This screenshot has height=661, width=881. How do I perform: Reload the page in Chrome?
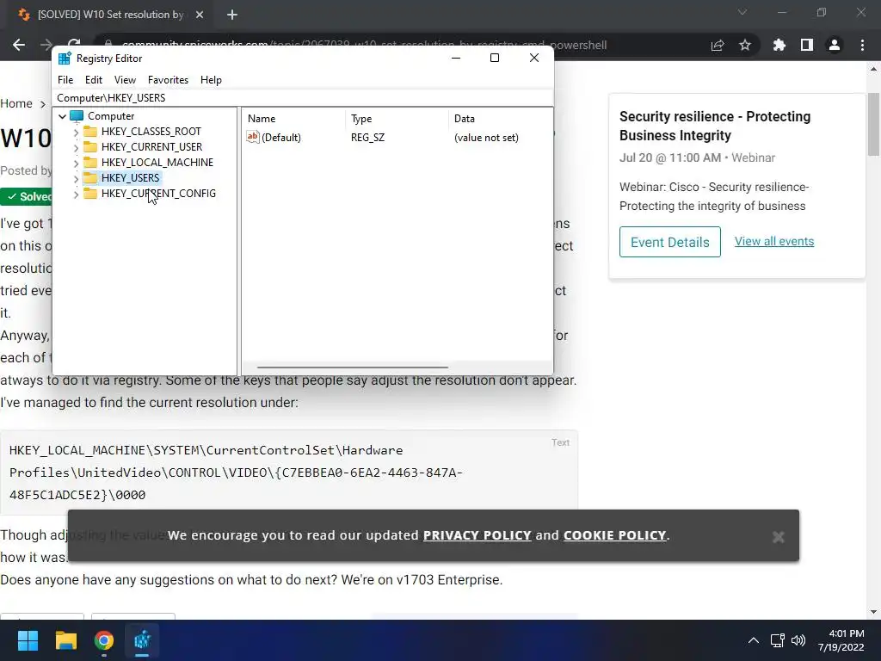(x=74, y=43)
